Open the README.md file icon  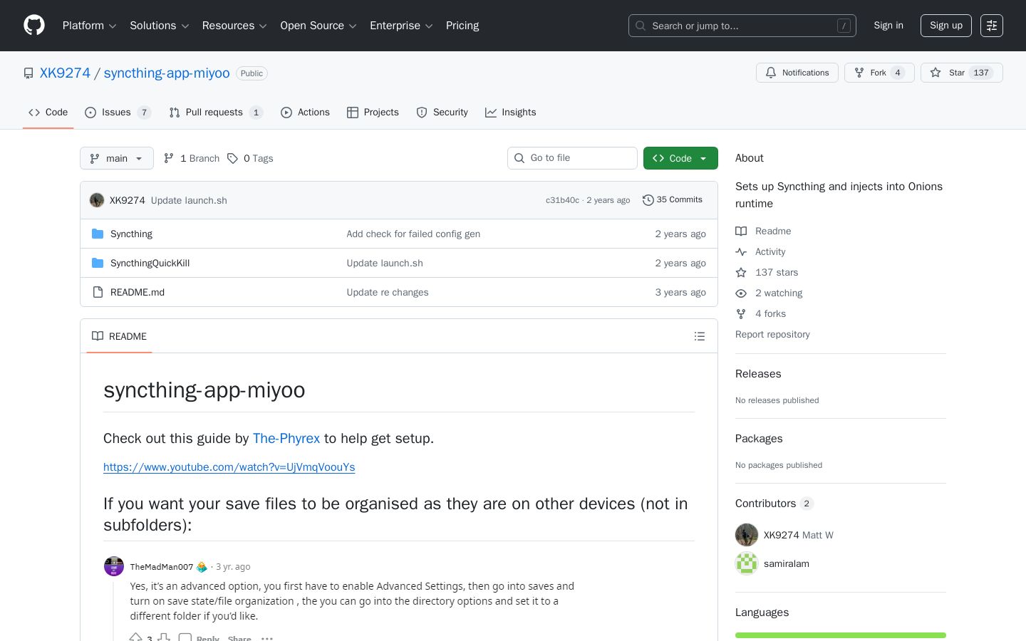98,292
